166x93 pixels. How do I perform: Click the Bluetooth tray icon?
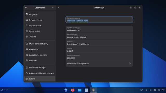point(146,90)
